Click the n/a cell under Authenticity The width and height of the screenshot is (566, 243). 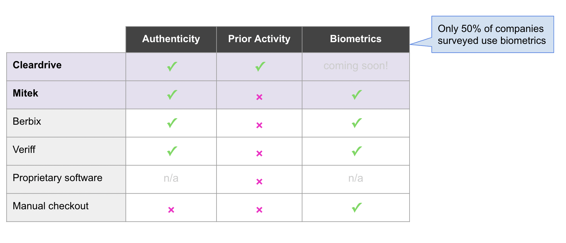[x=171, y=178]
